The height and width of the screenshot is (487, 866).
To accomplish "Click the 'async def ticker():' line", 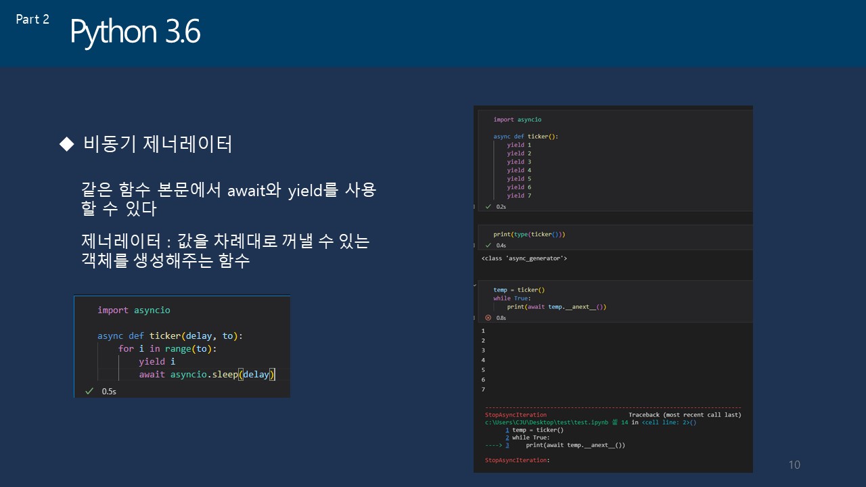I will [526, 137].
